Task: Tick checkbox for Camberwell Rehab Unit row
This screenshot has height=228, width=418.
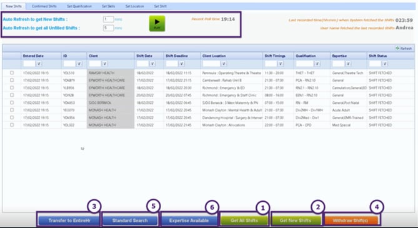Action: click(x=12, y=80)
